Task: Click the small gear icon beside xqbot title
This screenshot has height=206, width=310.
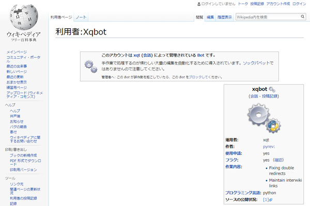Action: click(x=272, y=90)
